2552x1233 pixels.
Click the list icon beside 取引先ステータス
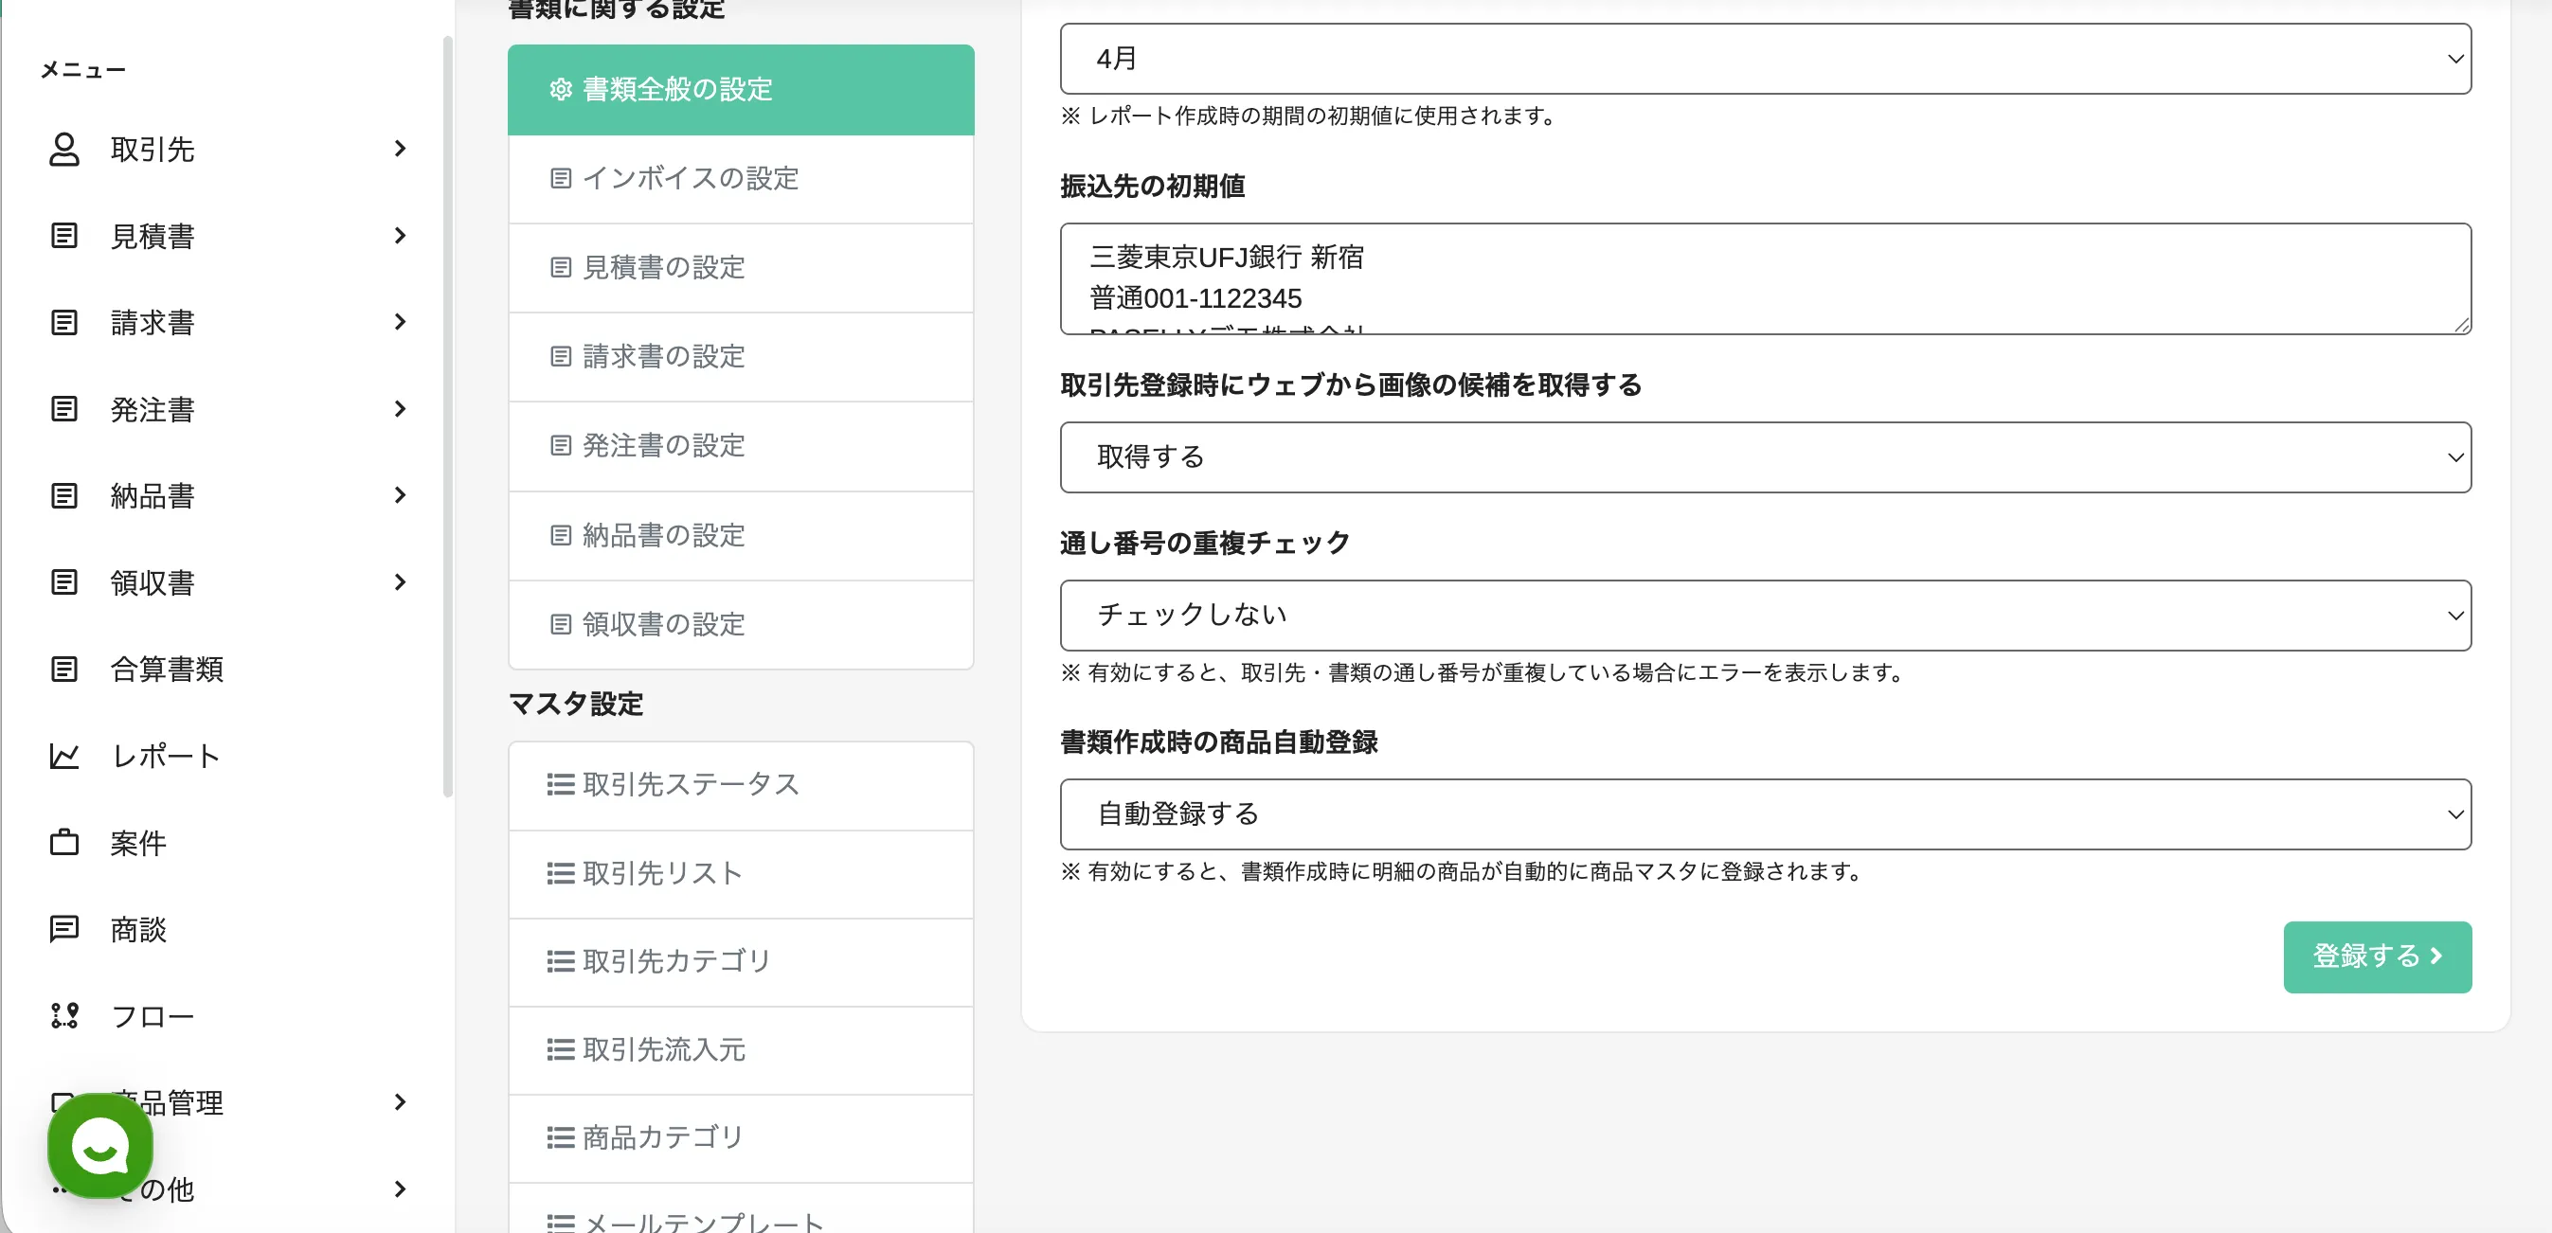pos(561,785)
